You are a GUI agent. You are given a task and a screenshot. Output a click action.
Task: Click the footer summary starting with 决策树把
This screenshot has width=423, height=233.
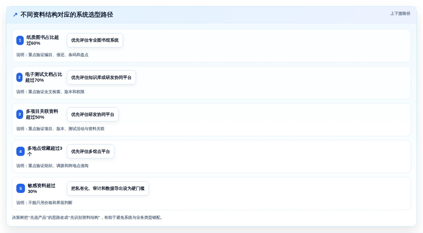coord(87,218)
